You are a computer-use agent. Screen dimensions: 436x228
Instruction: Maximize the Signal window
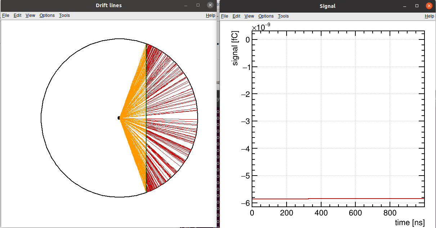click(x=417, y=6)
